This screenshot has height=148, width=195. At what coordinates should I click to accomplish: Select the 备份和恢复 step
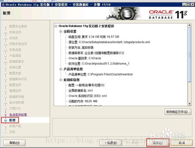[16, 103]
